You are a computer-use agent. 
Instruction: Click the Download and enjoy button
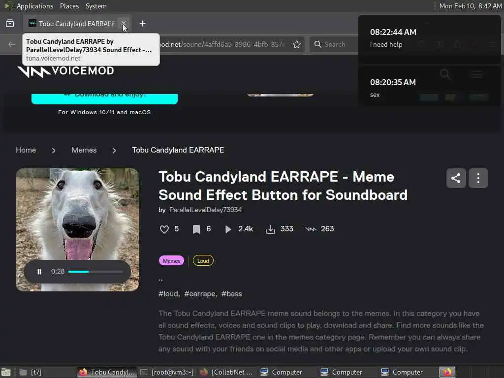(104, 98)
